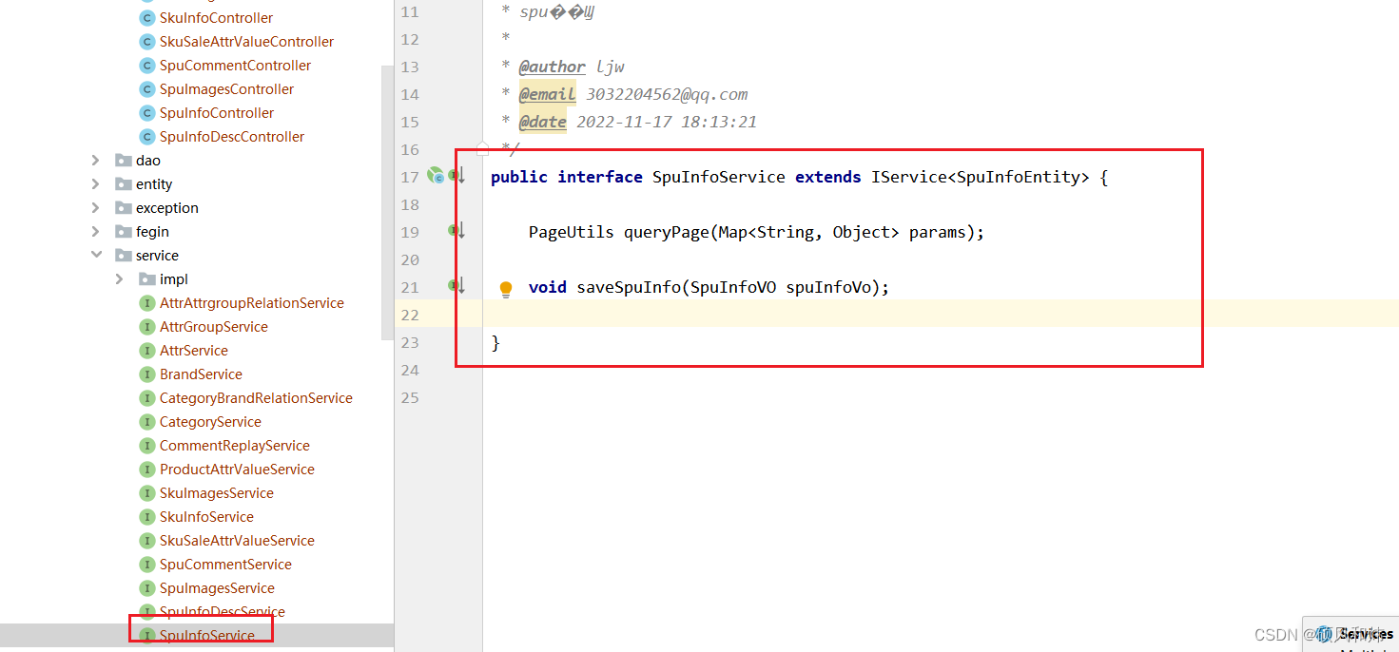Open SkuInfoController class file
The width and height of the screenshot is (1399, 652).
pos(216,18)
